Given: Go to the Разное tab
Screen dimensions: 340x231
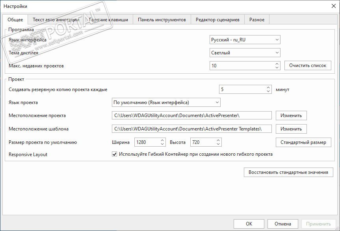Looking at the screenshot, I should click(257, 19).
